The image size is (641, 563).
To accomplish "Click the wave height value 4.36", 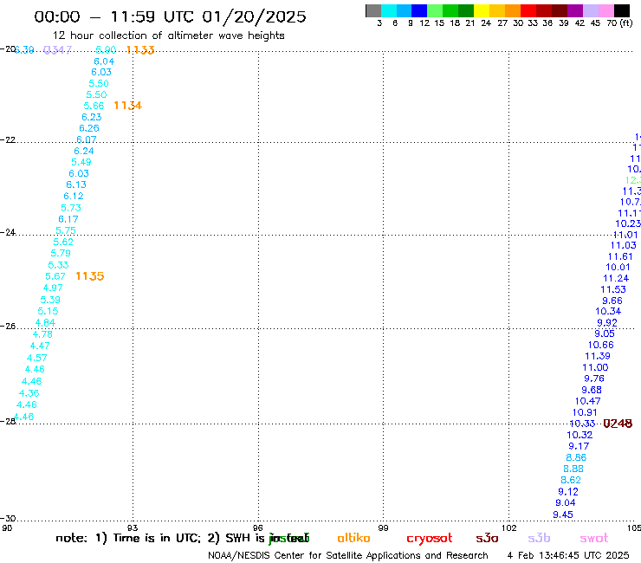I will click(x=29, y=393).
